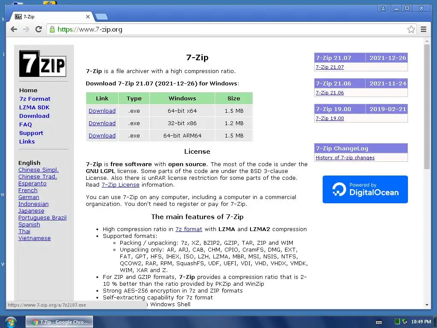
Task: Click the page vertical scrollbar thumb
Action: pos(427,106)
